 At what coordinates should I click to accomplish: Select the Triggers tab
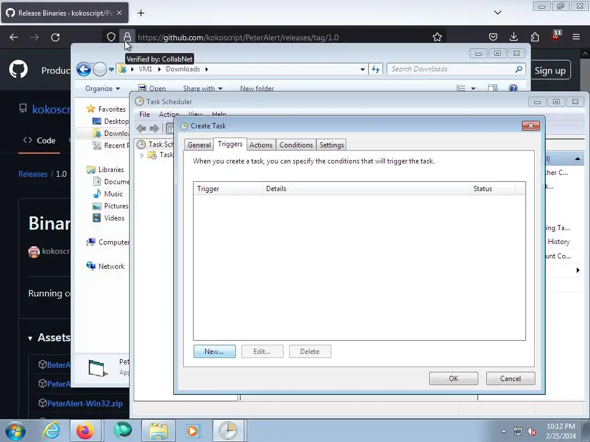tap(230, 144)
